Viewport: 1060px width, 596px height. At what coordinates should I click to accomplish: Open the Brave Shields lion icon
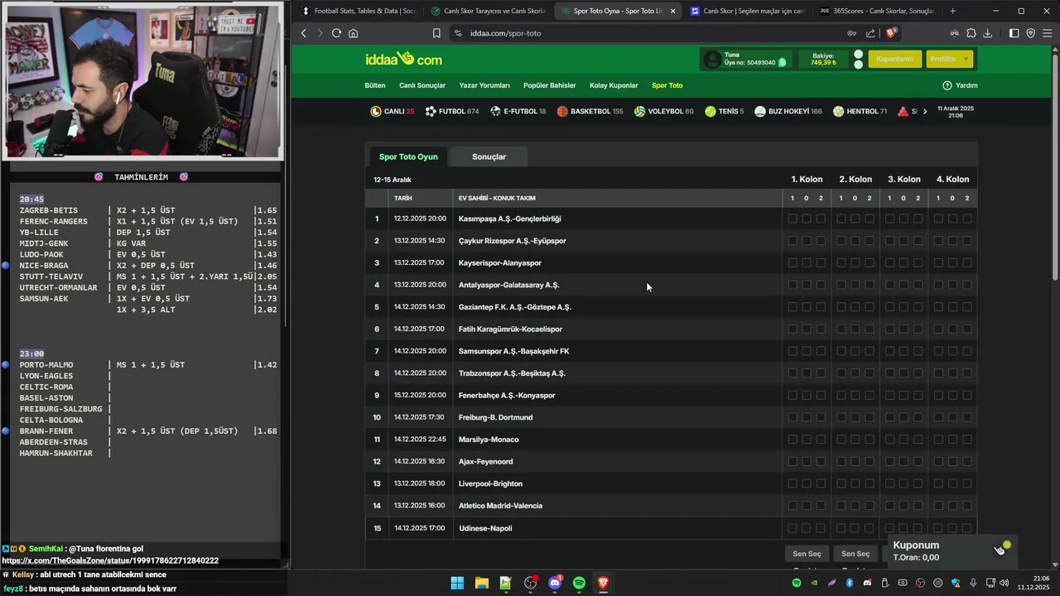[891, 33]
